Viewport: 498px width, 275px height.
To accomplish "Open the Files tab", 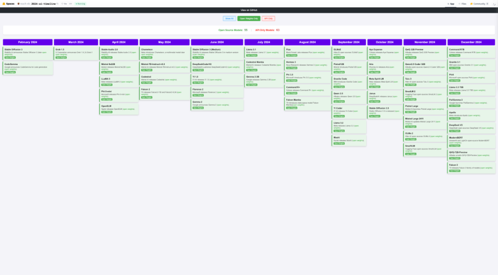I will (462, 4).
